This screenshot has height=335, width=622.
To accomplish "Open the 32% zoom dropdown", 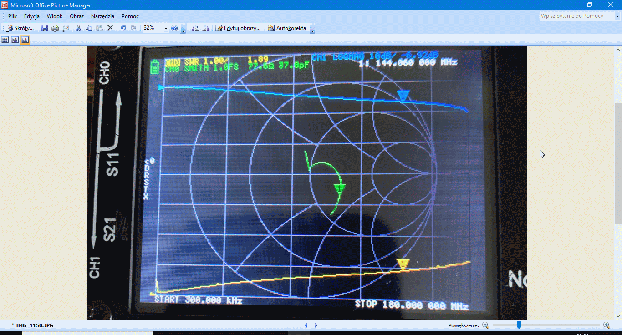I will pyautogui.click(x=166, y=28).
